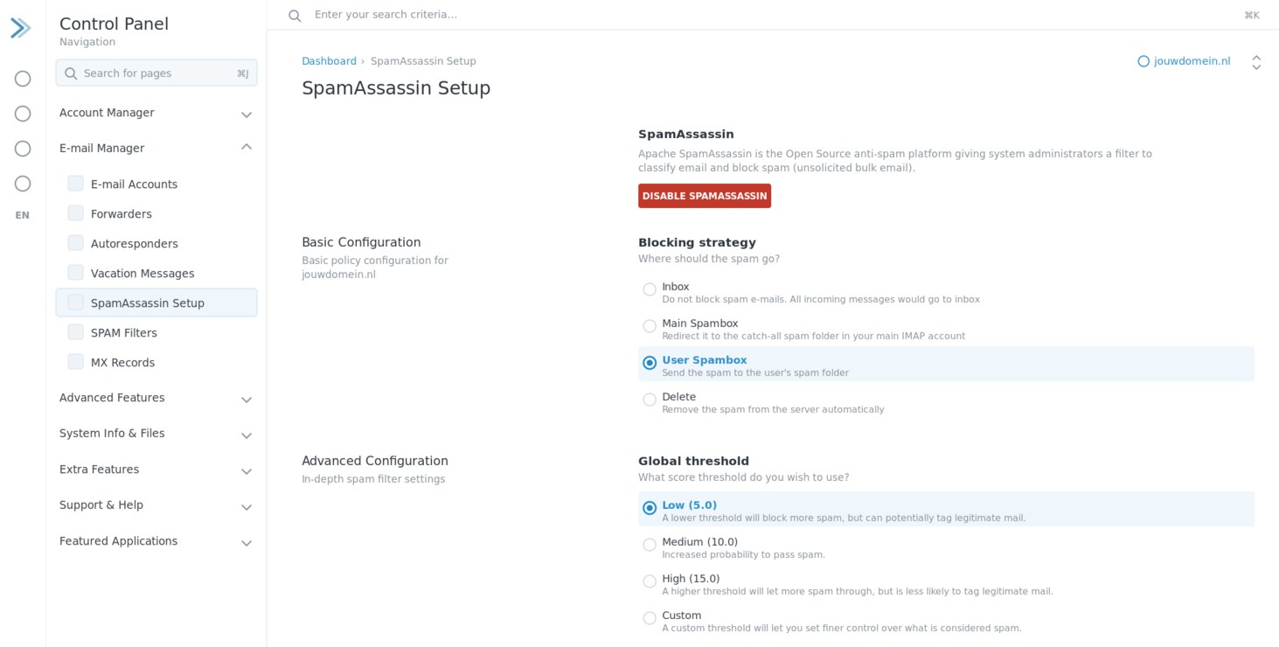Select Medium (10.0) threshold option
Viewport: 1279px width, 647px height.
point(650,545)
